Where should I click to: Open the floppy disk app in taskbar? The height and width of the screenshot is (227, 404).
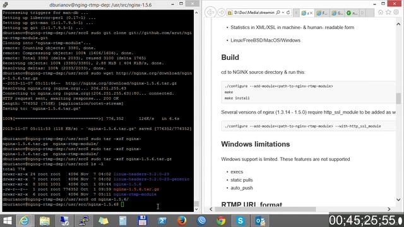coord(143,221)
